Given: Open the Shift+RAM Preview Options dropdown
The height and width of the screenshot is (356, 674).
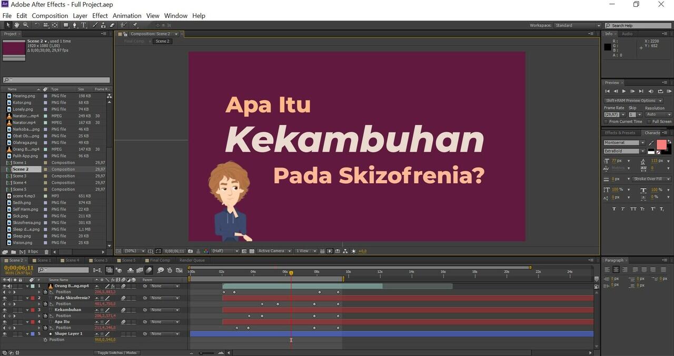Looking at the screenshot, I should point(633,101).
